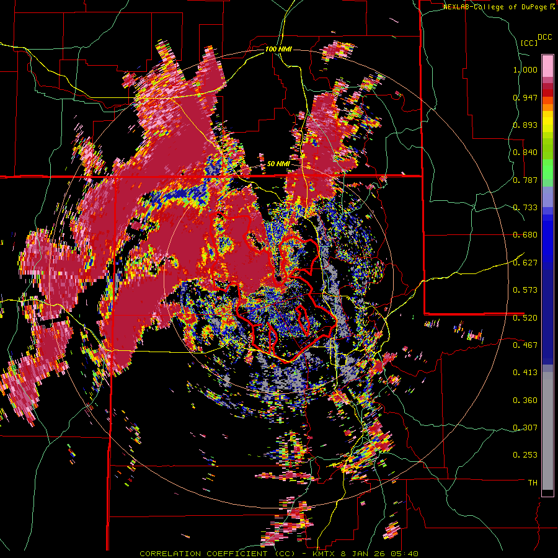Click the 0.253 value on the color scale

click(525, 455)
